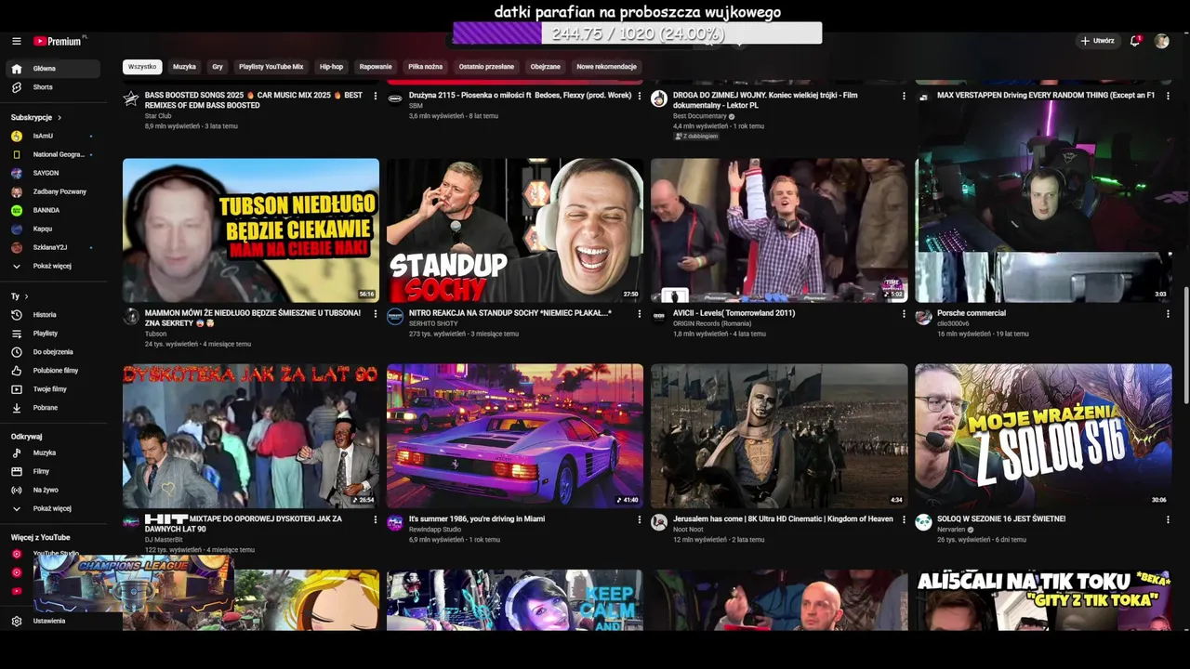Screen dimensions: 1190x669
Task: Open Noot Noot channel avatar
Action: pyautogui.click(x=659, y=522)
